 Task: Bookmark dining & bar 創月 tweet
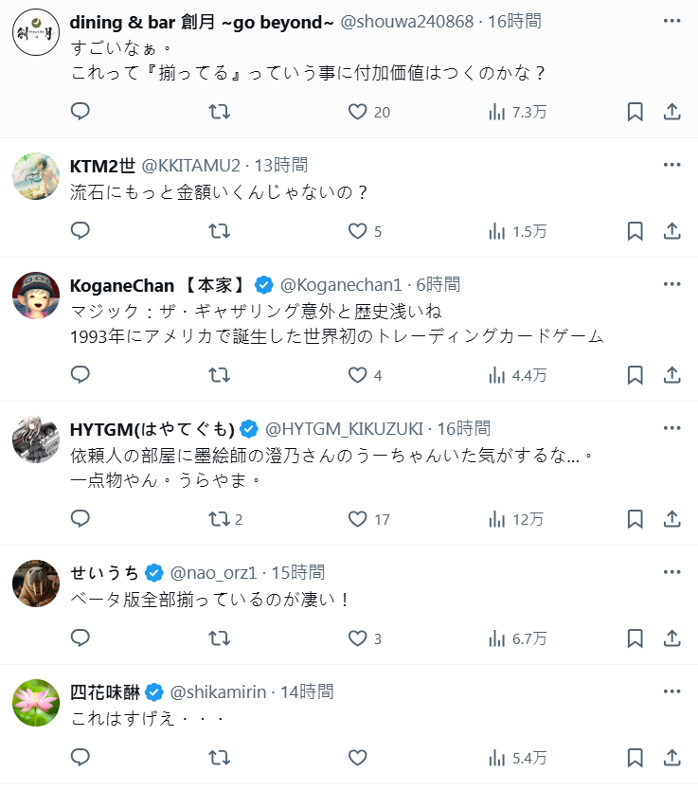point(635,112)
